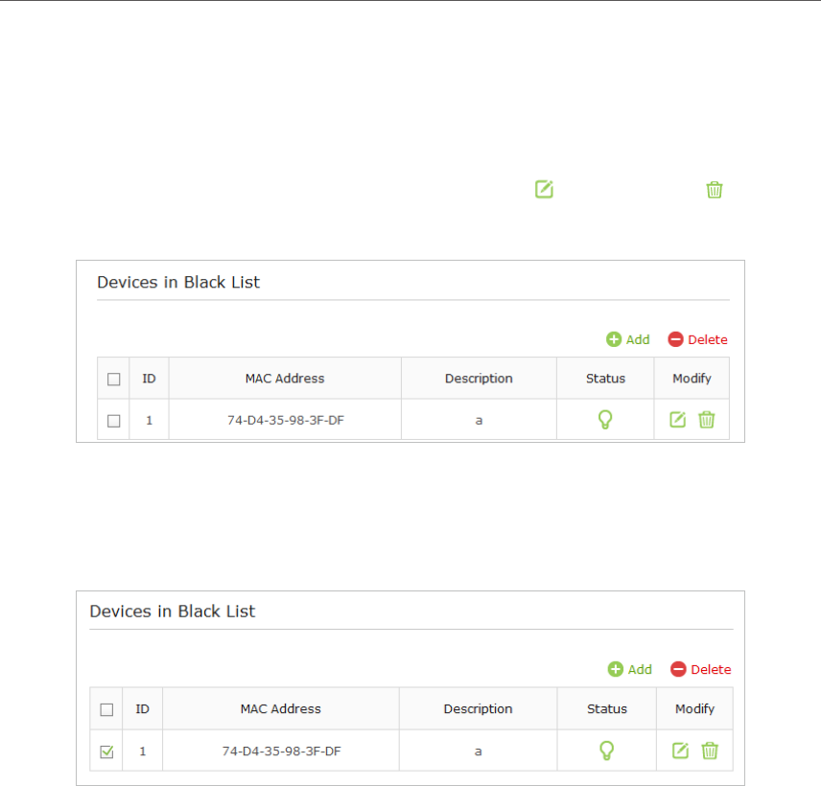Screen dimensions: 821x786
Task: Click the standalone green trash icon above the tables
Action: pyautogui.click(x=715, y=190)
